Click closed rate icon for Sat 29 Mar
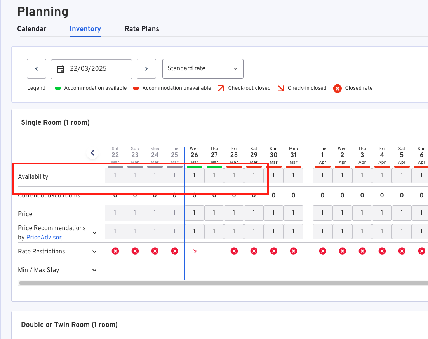Viewport: 428px width, 339px height. pyautogui.click(x=254, y=251)
